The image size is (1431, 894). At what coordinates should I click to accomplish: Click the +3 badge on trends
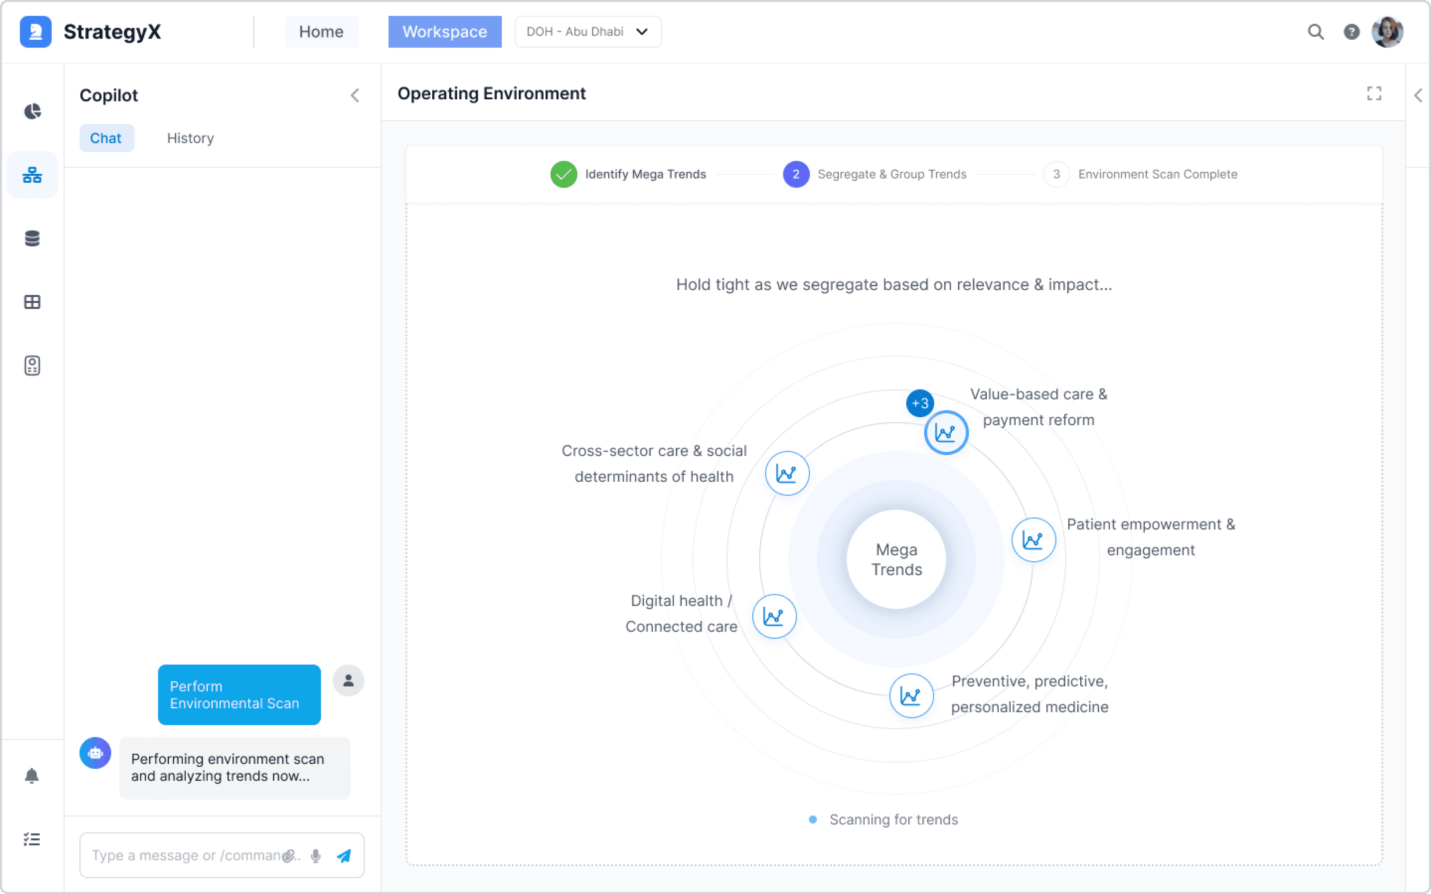coord(920,403)
